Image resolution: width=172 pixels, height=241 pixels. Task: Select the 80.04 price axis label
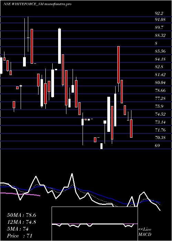(160, 83)
